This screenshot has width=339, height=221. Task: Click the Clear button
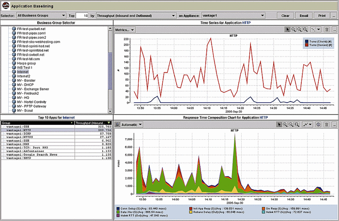285,15
